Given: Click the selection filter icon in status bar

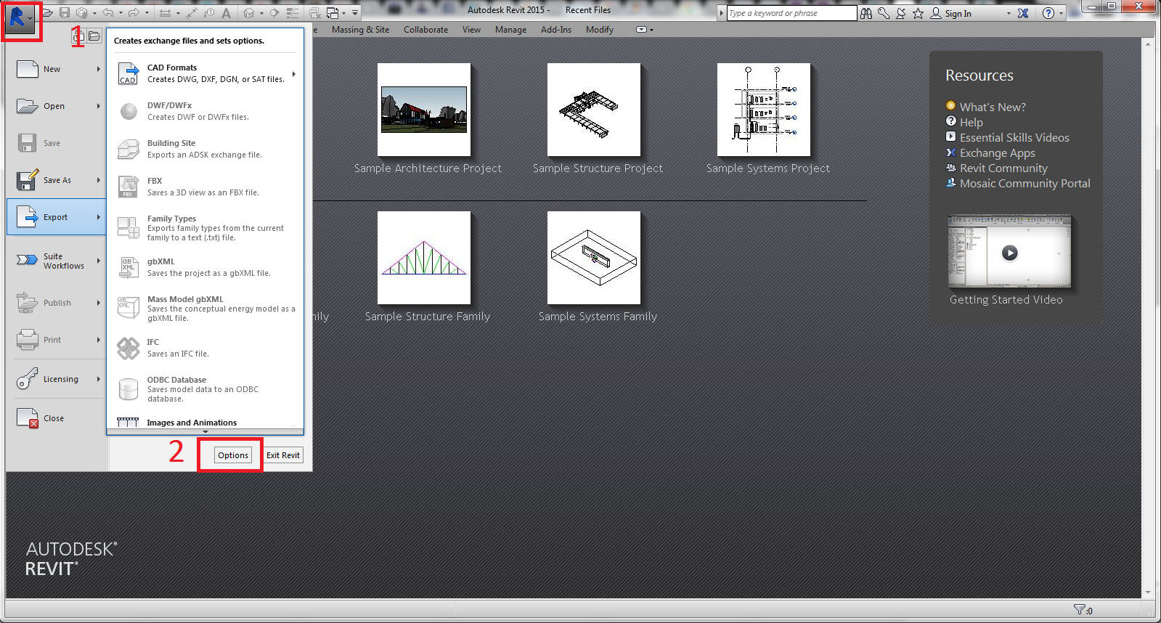Looking at the screenshot, I should tap(1080, 610).
